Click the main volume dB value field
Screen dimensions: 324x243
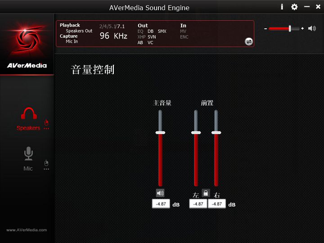(x=161, y=204)
